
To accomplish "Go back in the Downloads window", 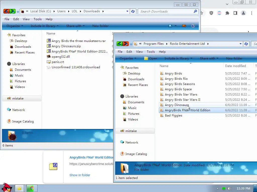I will [x=6, y=11].
